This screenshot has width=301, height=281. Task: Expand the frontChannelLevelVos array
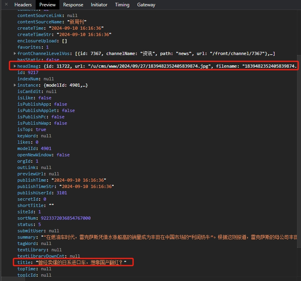pos(15,53)
